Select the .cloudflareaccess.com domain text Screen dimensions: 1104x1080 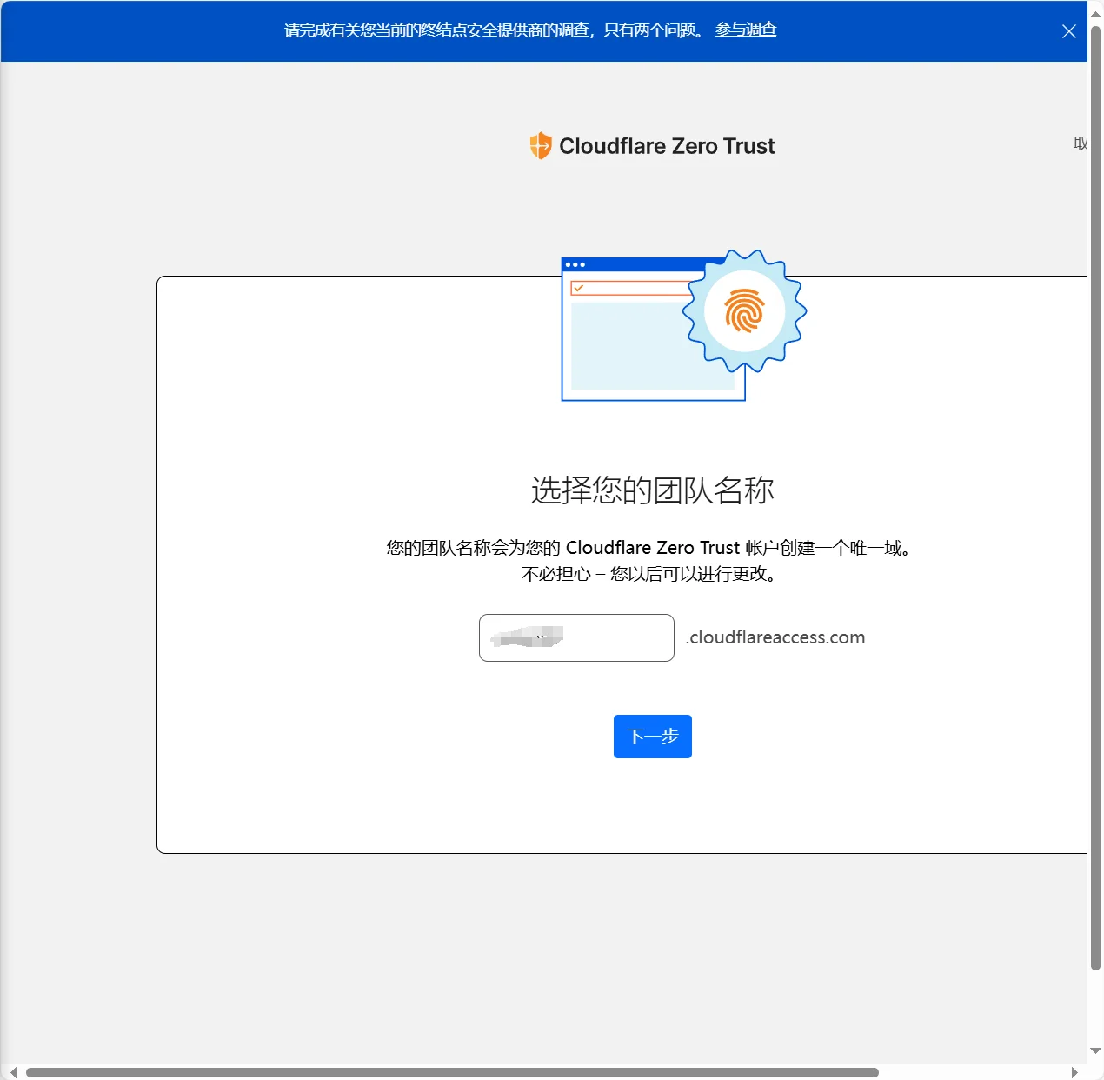(x=775, y=637)
